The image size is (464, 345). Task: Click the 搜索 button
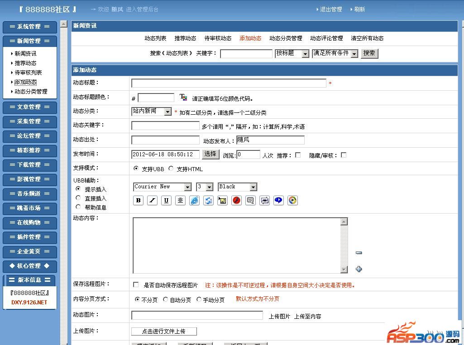[369, 53]
